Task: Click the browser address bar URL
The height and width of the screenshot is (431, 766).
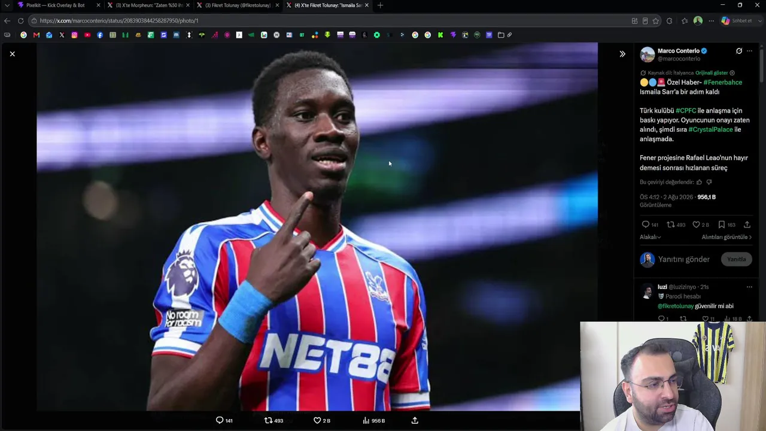Action: [119, 20]
